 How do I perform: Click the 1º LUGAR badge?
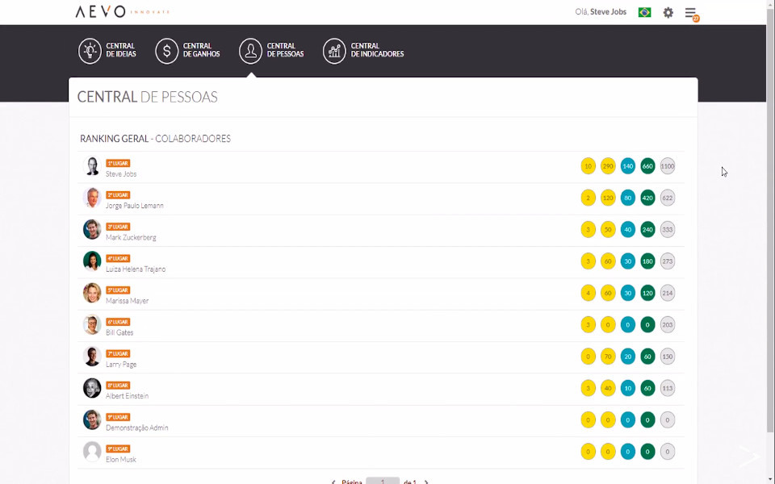pyautogui.click(x=118, y=163)
